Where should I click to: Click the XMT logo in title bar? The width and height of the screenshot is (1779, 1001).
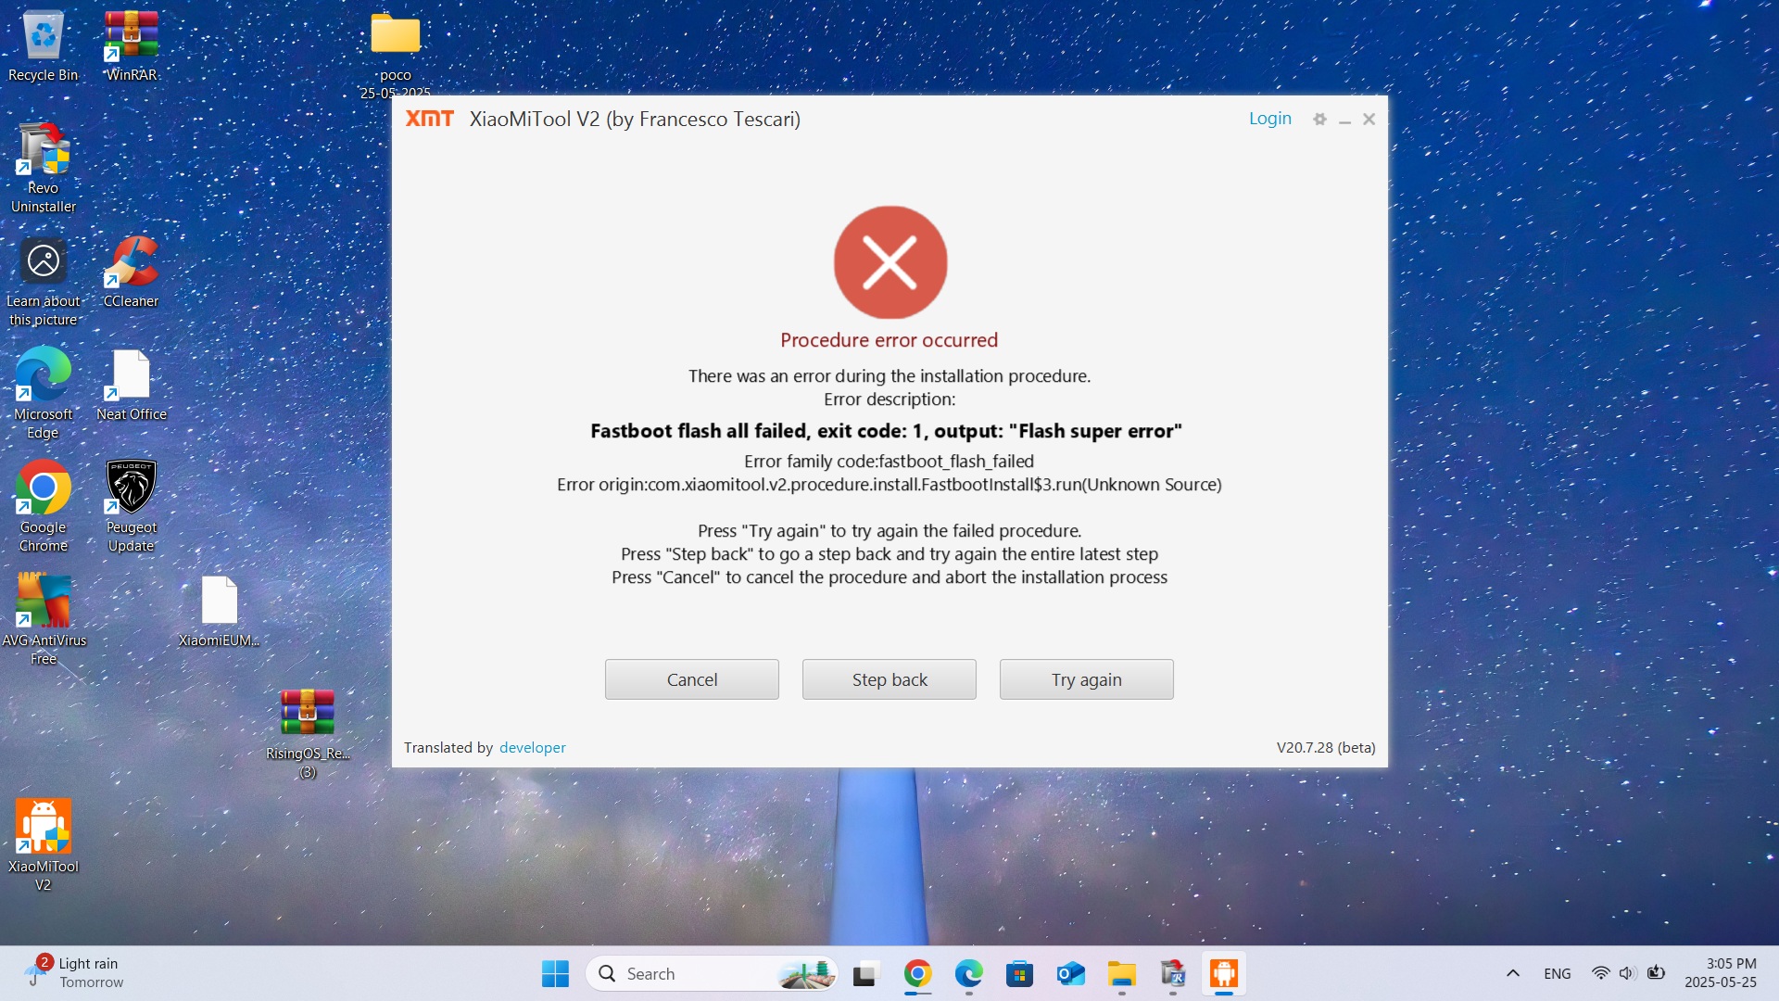click(430, 119)
